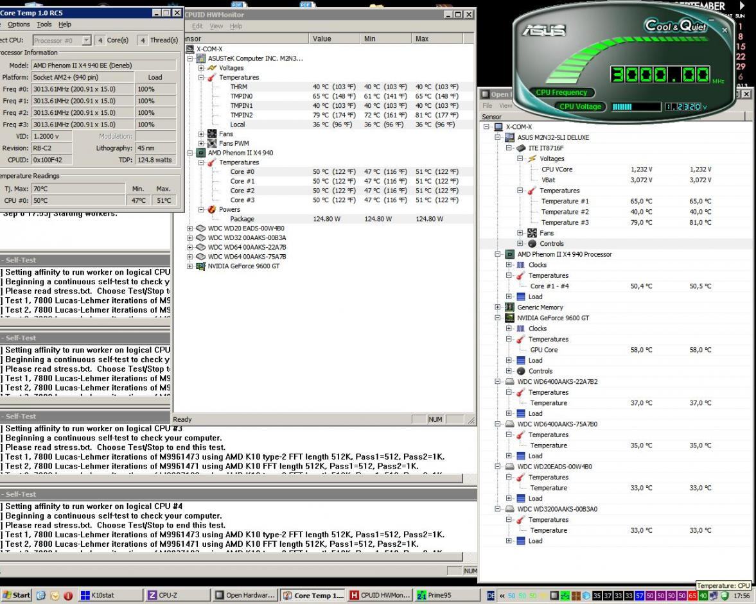The image size is (756, 604).
Task: Select the Fans PWM icon in HWMonitor
Action: (x=212, y=143)
